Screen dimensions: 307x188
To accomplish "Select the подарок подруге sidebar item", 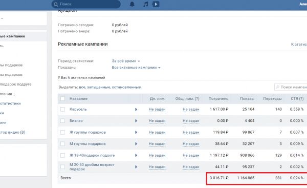I will [16, 85].
